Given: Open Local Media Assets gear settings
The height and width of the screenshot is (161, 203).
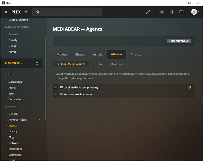Looking at the screenshot, I should (x=190, y=87).
